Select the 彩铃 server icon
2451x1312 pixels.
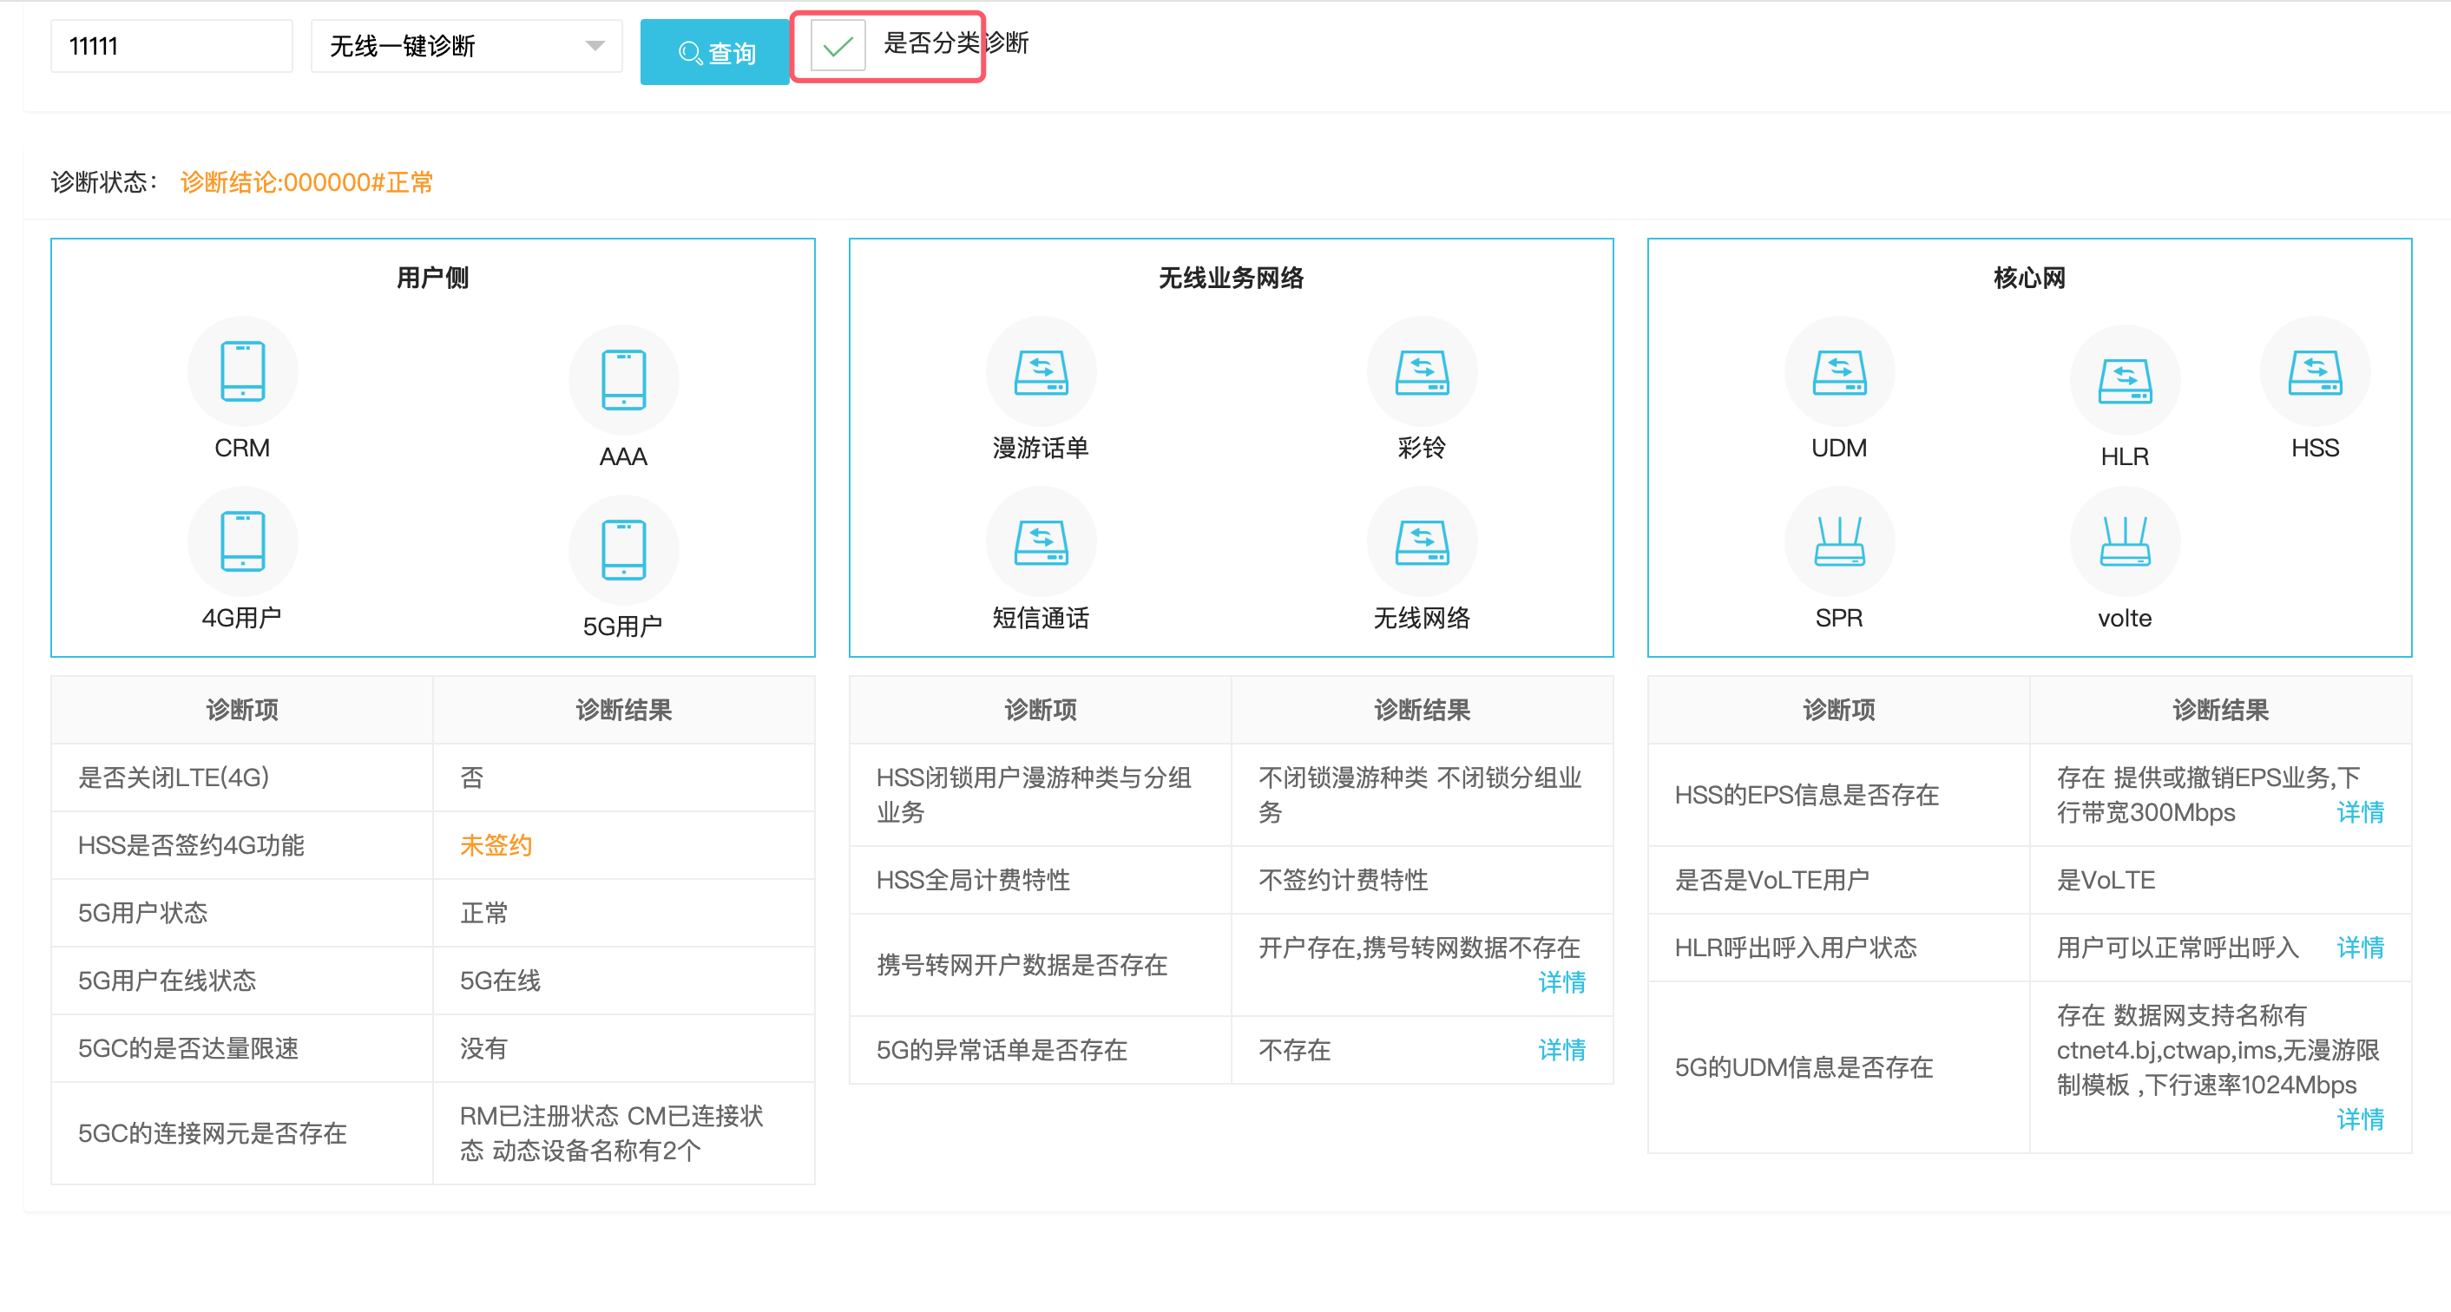1422,371
